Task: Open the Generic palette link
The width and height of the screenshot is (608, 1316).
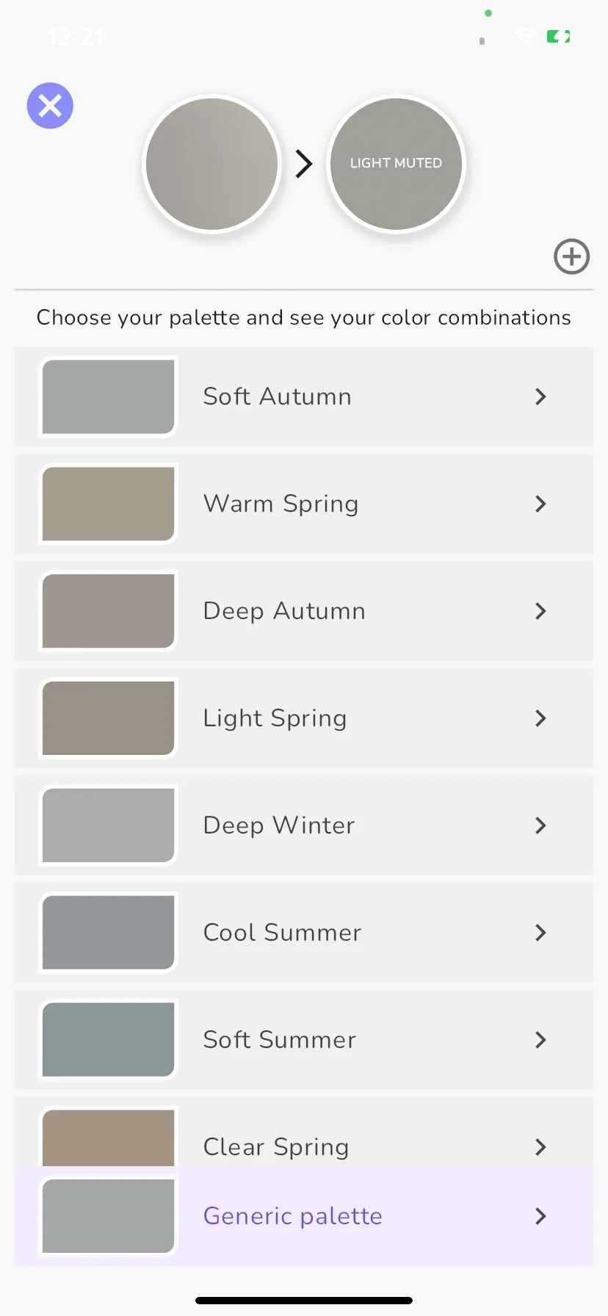Action: (x=292, y=1216)
